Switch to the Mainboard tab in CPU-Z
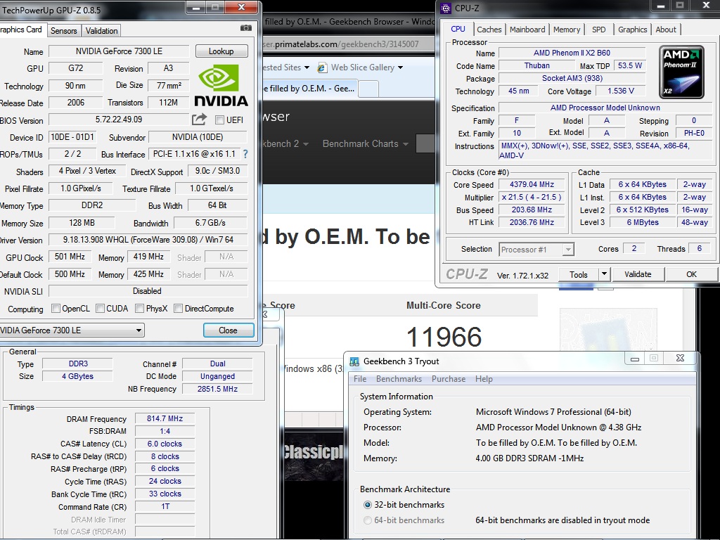The width and height of the screenshot is (720, 540). coord(527,30)
